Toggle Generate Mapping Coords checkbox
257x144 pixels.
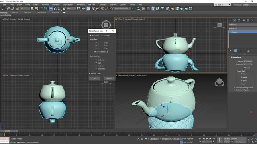click(x=235, y=88)
